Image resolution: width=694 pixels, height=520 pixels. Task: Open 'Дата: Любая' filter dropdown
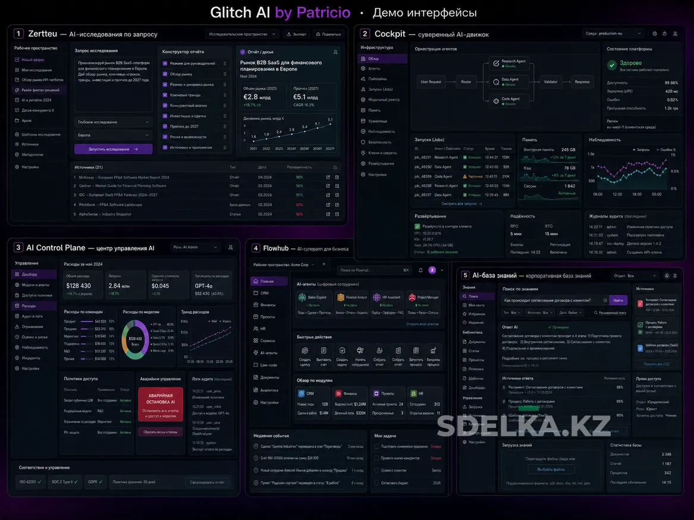(x=570, y=313)
